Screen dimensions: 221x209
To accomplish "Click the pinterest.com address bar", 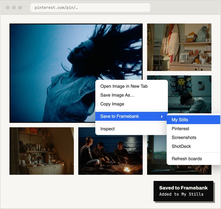I will tap(90, 8).
